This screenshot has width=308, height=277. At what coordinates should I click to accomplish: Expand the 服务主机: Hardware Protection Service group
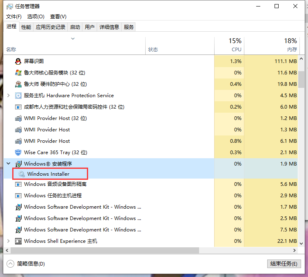click(8, 96)
